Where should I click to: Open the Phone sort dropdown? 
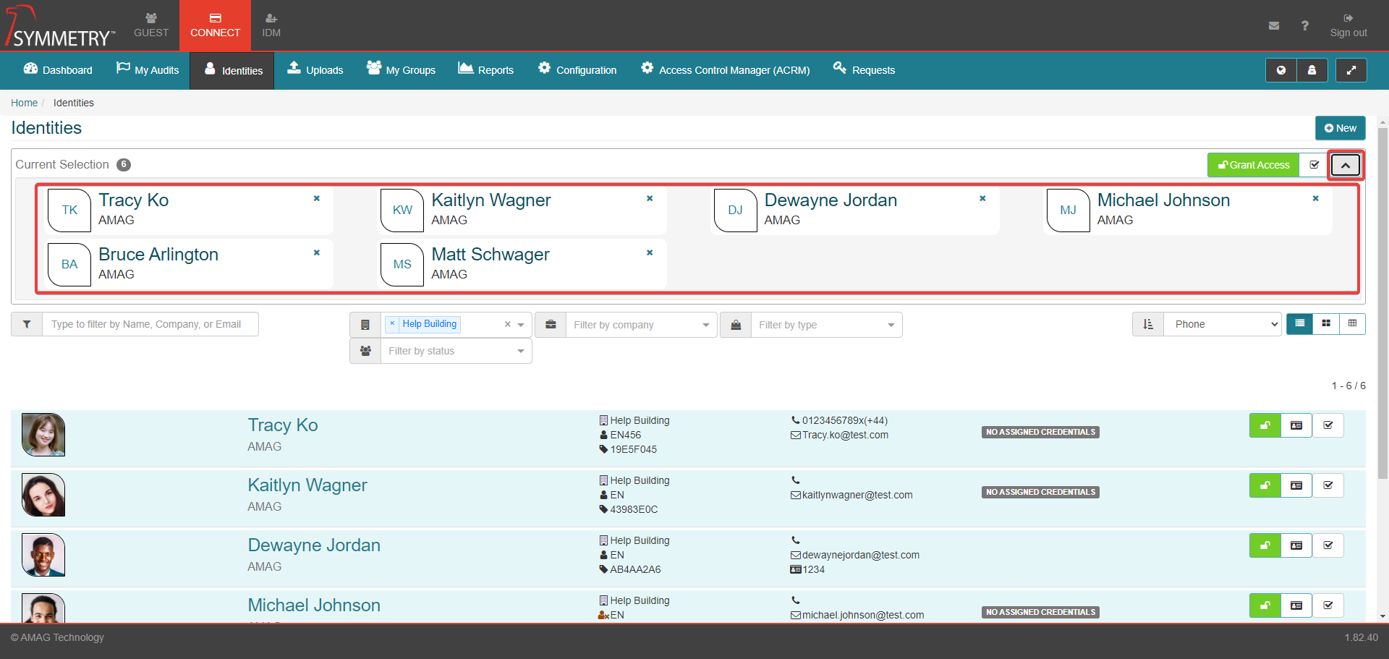[x=1223, y=324]
